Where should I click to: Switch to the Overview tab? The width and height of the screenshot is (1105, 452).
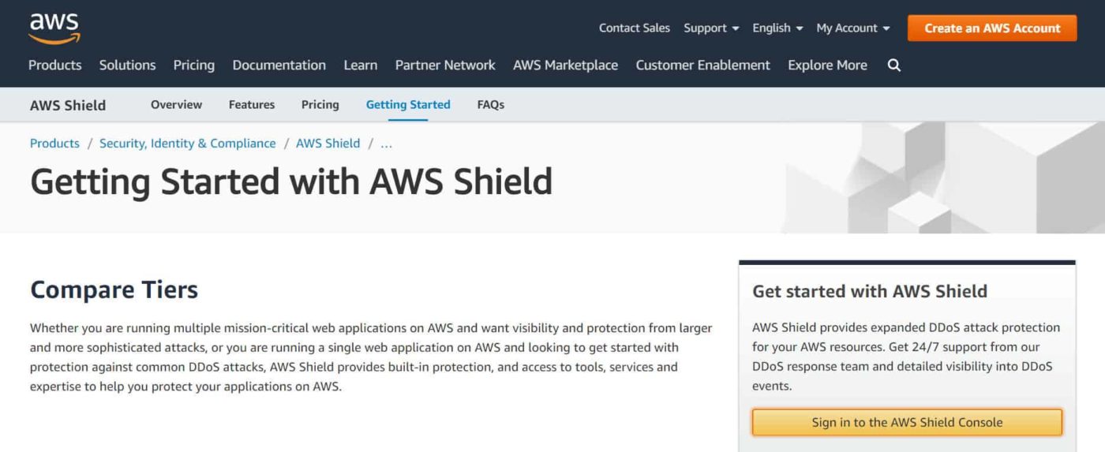tap(176, 105)
